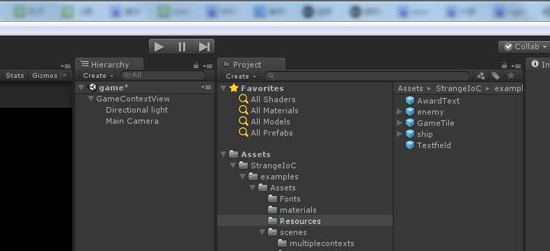Select the materials folder
550x251 pixels.
pos(298,210)
